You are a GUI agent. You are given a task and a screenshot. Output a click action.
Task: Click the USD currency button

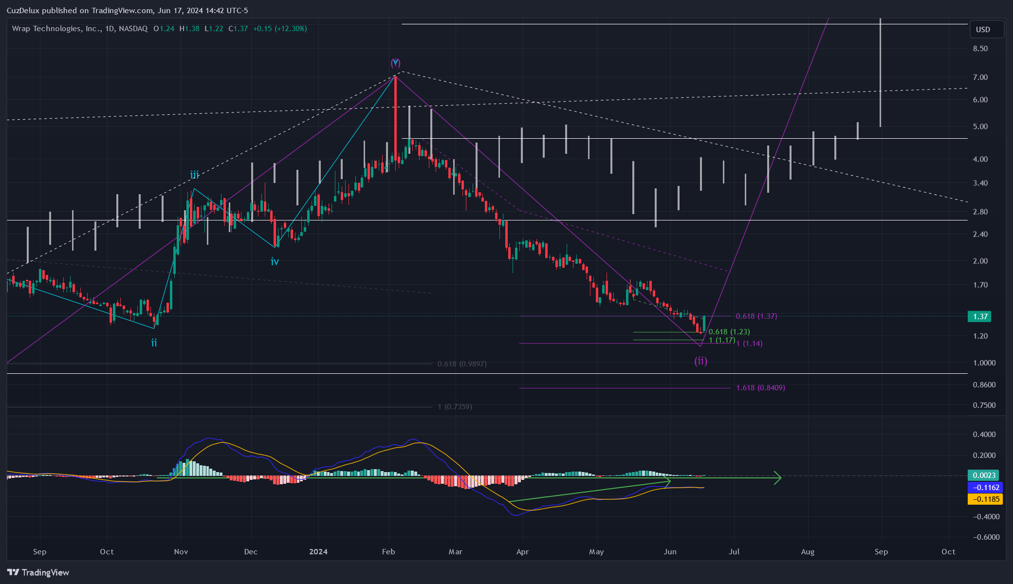click(987, 29)
